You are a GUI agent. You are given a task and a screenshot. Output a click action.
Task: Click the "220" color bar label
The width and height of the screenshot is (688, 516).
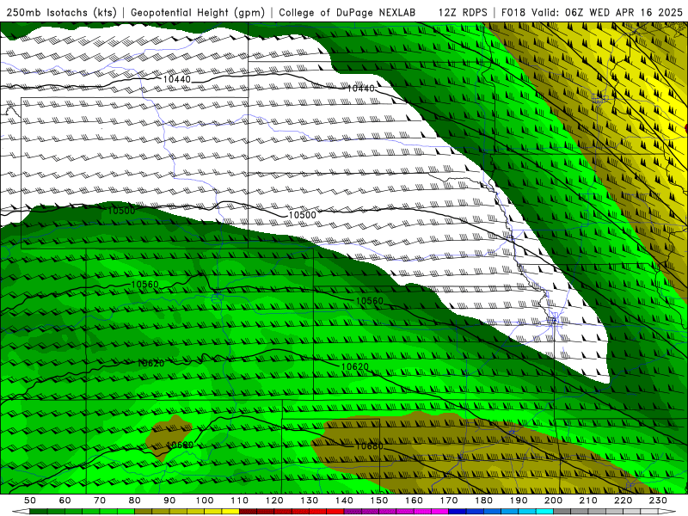pyautogui.click(x=623, y=501)
